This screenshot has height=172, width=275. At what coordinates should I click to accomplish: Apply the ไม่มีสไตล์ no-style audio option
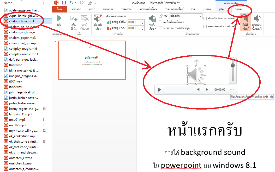(246, 22)
